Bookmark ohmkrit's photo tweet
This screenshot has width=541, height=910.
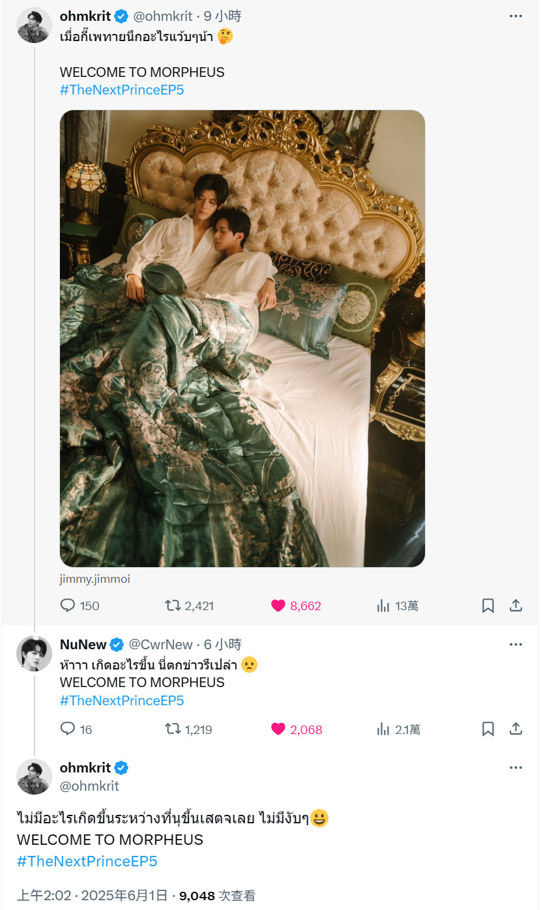(488, 606)
